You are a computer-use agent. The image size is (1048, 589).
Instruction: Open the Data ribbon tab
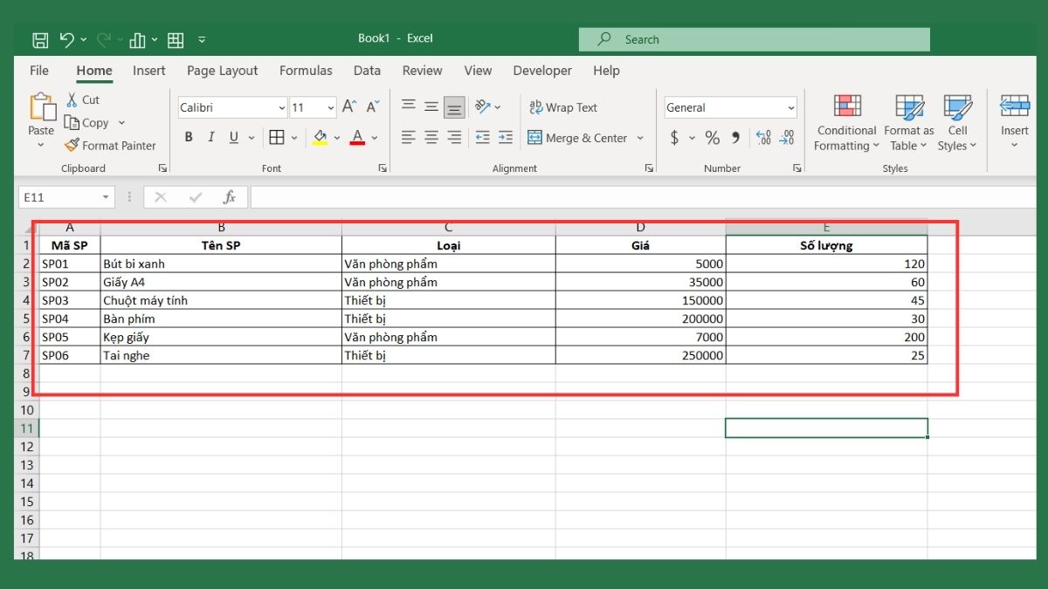point(367,71)
